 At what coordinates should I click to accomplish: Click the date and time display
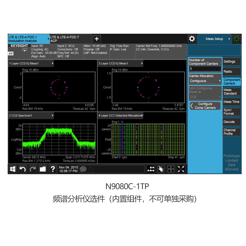point(68,169)
